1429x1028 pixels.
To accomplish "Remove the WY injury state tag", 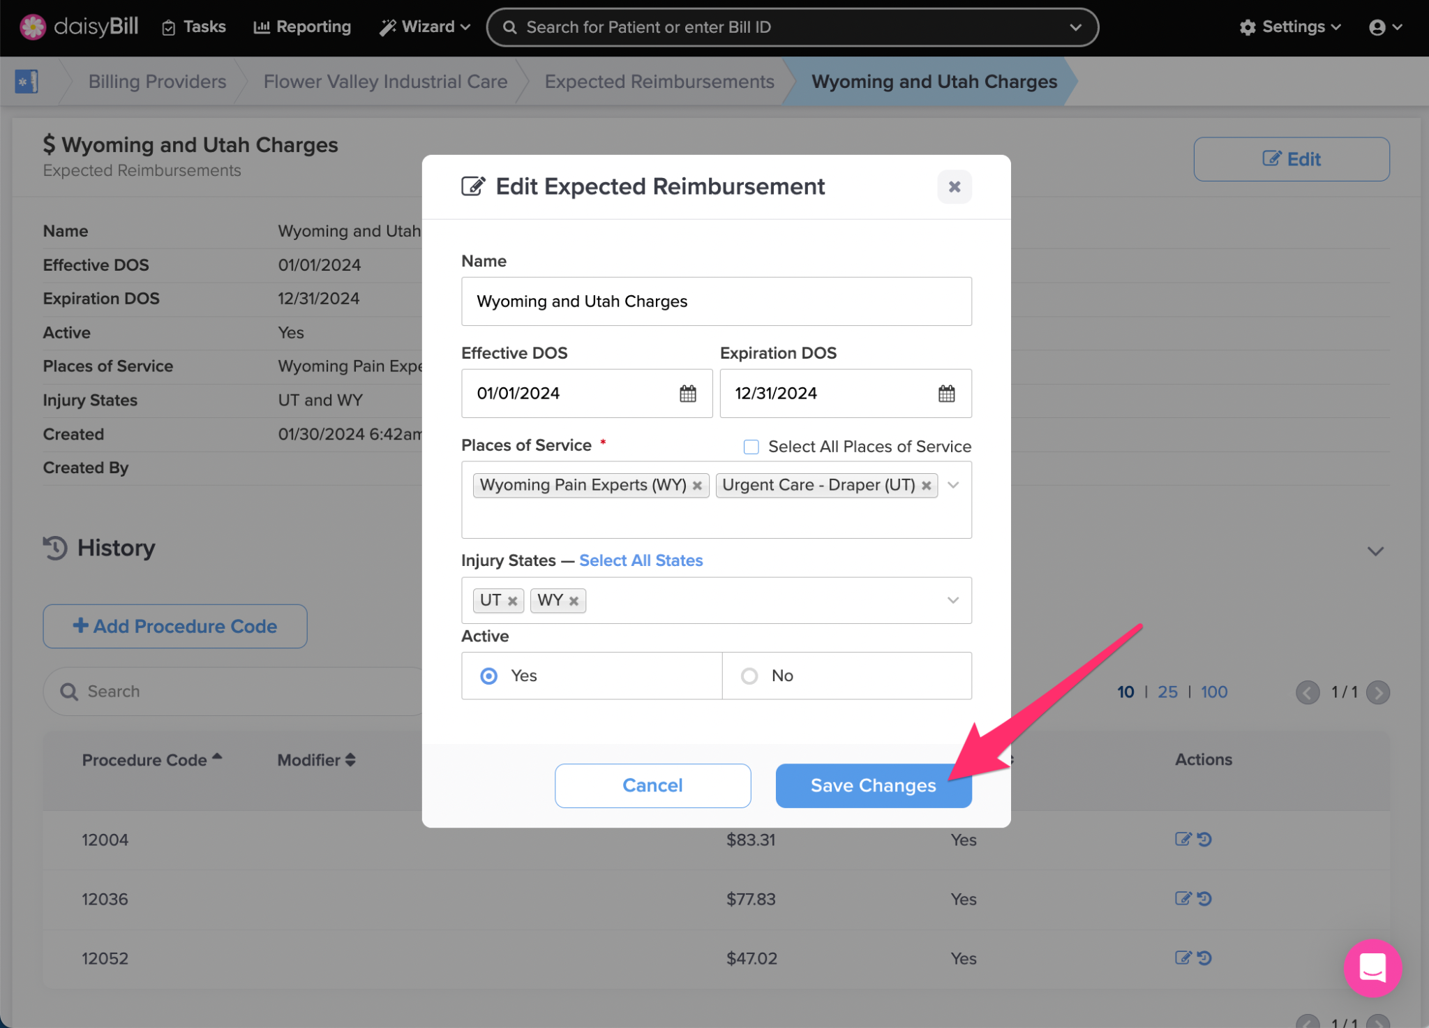I will click(574, 601).
